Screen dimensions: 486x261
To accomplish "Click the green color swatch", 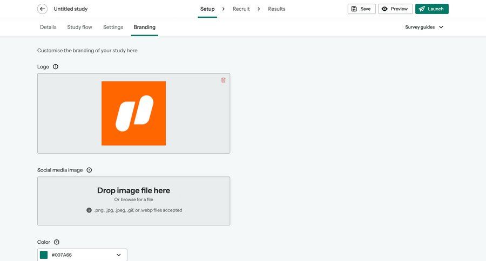I will click(44, 255).
